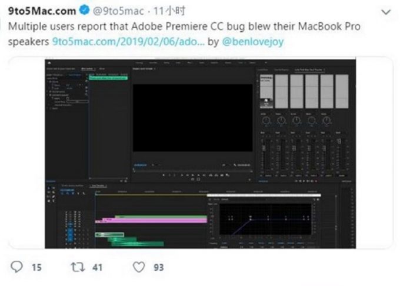Click the black Program monitor preview
Image resolution: width=400 pixels, height=286 pixels.
click(192, 118)
